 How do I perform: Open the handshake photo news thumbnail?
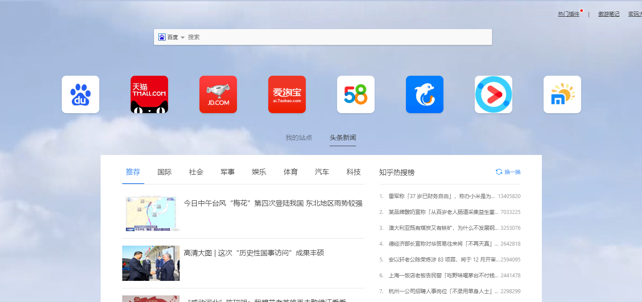(x=151, y=263)
